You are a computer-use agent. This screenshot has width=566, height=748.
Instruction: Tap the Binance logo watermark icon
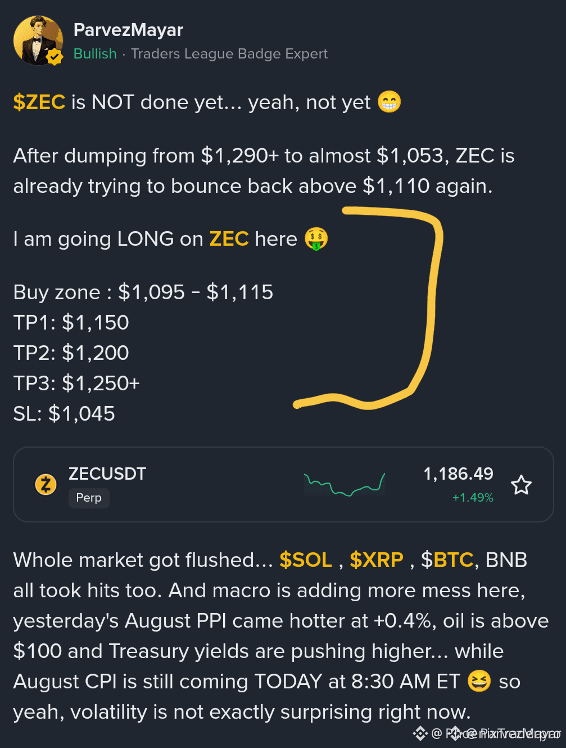[420, 733]
